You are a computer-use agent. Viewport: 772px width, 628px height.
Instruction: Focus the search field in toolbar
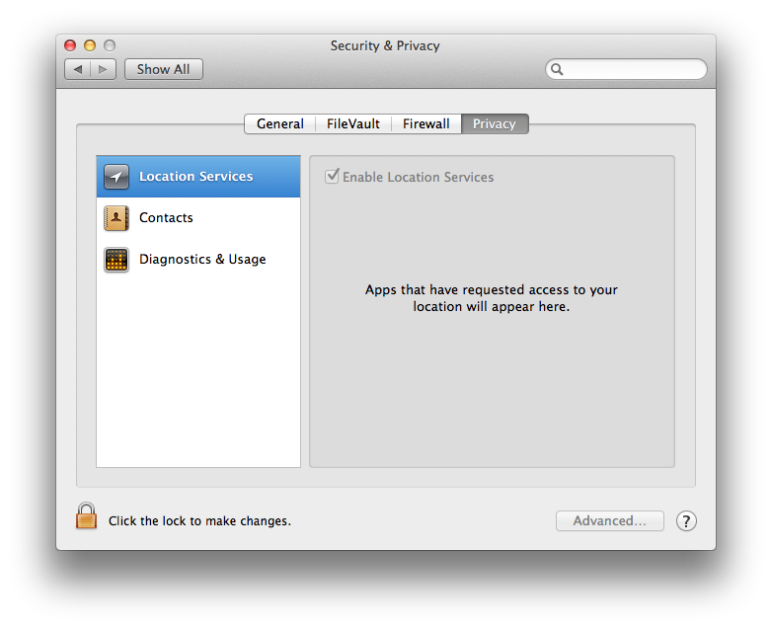pyautogui.click(x=626, y=69)
